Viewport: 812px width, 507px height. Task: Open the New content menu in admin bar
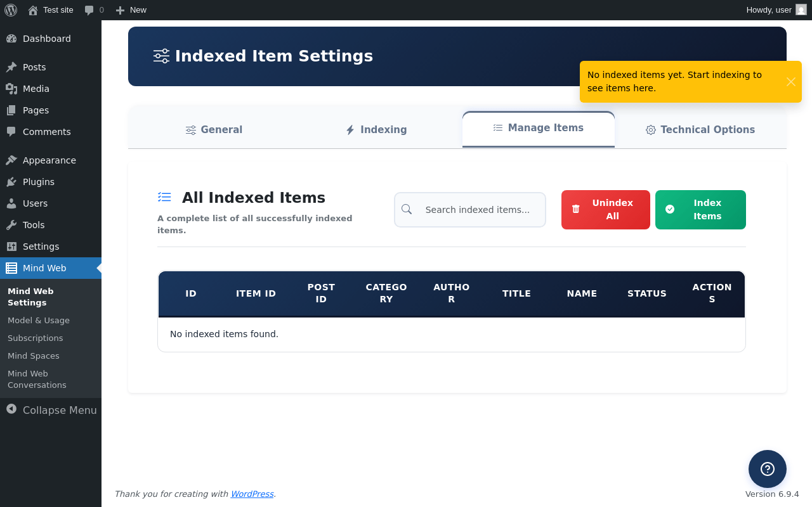coord(131,10)
